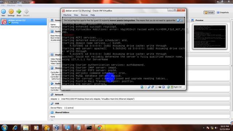The height and width of the screenshot is (131, 233).
Task: Click the USB section icon
Action: (x=52, y=103)
